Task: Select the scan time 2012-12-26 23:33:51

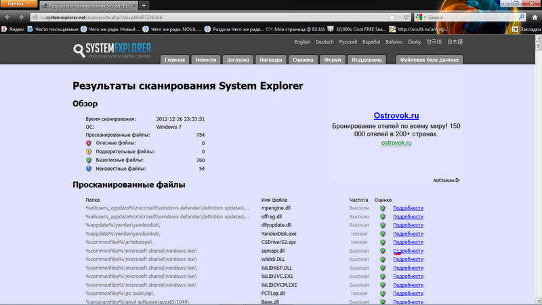Action: (x=180, y=119)
